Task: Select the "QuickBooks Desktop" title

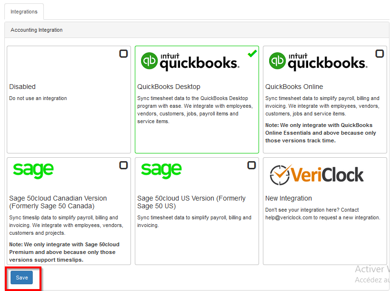Action: [x=169, y=87]
